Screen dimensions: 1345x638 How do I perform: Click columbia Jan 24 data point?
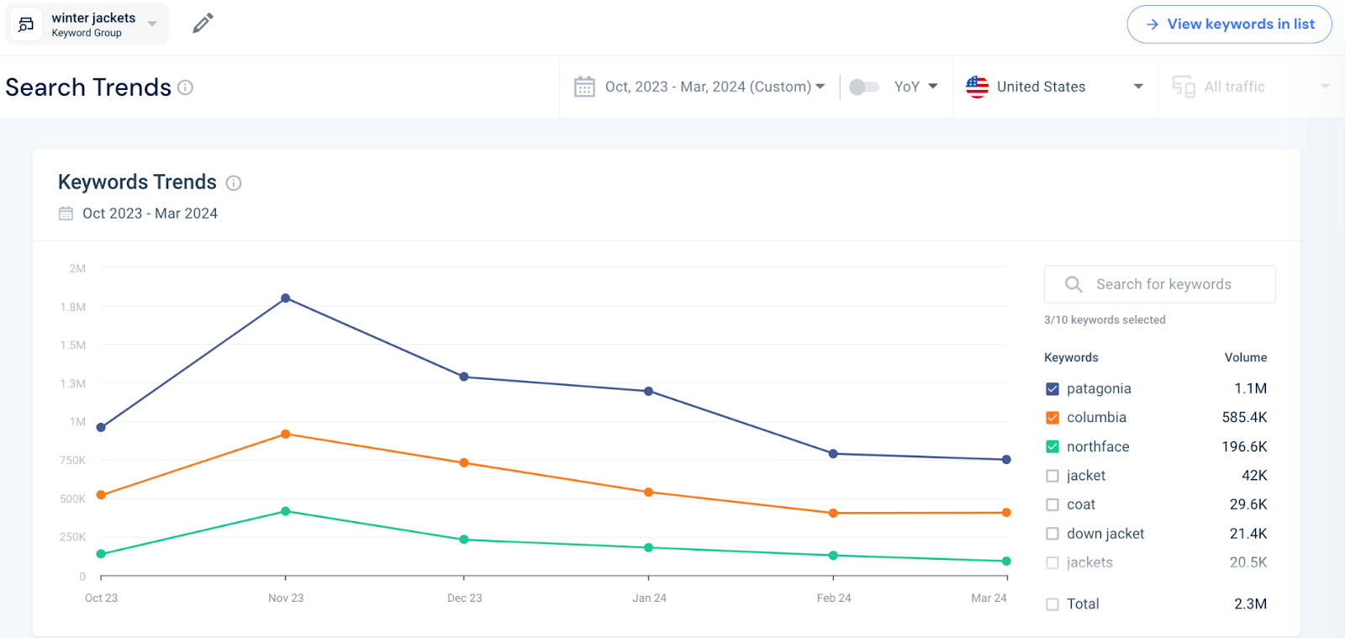648,493
